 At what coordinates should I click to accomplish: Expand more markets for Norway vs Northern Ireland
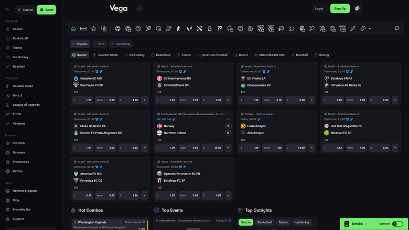pos(228,148)
